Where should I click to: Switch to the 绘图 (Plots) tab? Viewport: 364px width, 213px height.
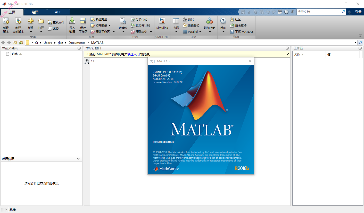[35, 12]
